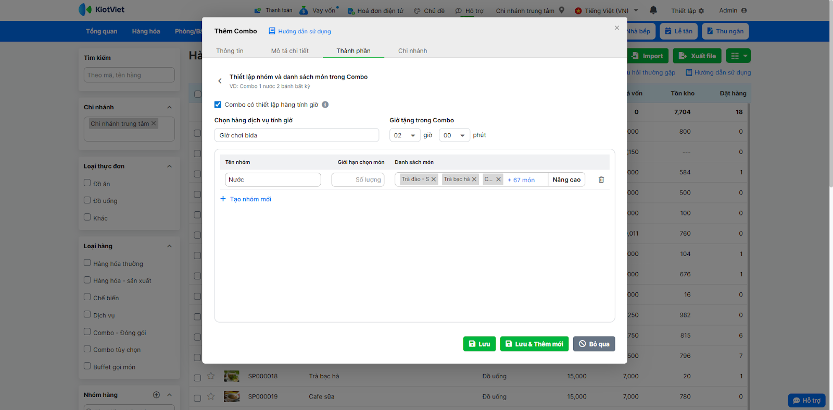This screenshot has height=410, width=833.
Task: Open the Tổng quan menu
Action: [102, 31]
